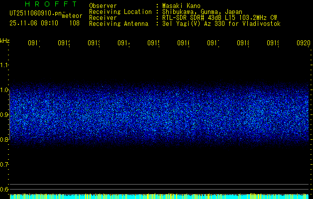Click the Receiving Location label
The width and height of the screenshot is (313, 199).
point(120,12)
